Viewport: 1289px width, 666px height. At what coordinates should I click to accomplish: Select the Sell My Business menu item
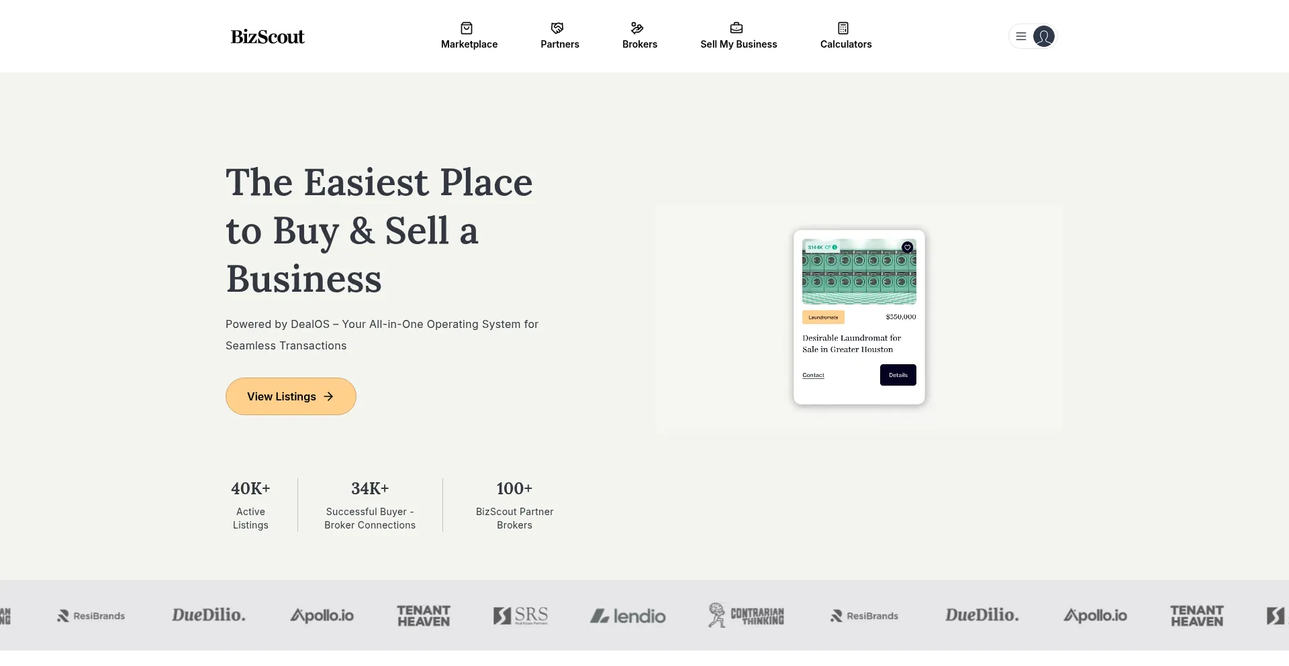coord(738,44)
